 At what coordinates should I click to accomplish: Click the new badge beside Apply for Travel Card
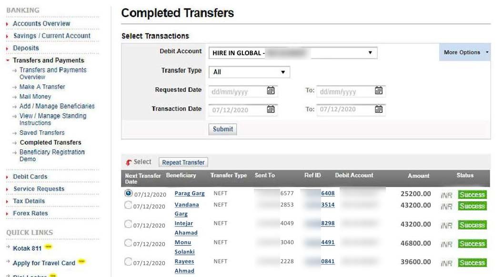point(81,262)
